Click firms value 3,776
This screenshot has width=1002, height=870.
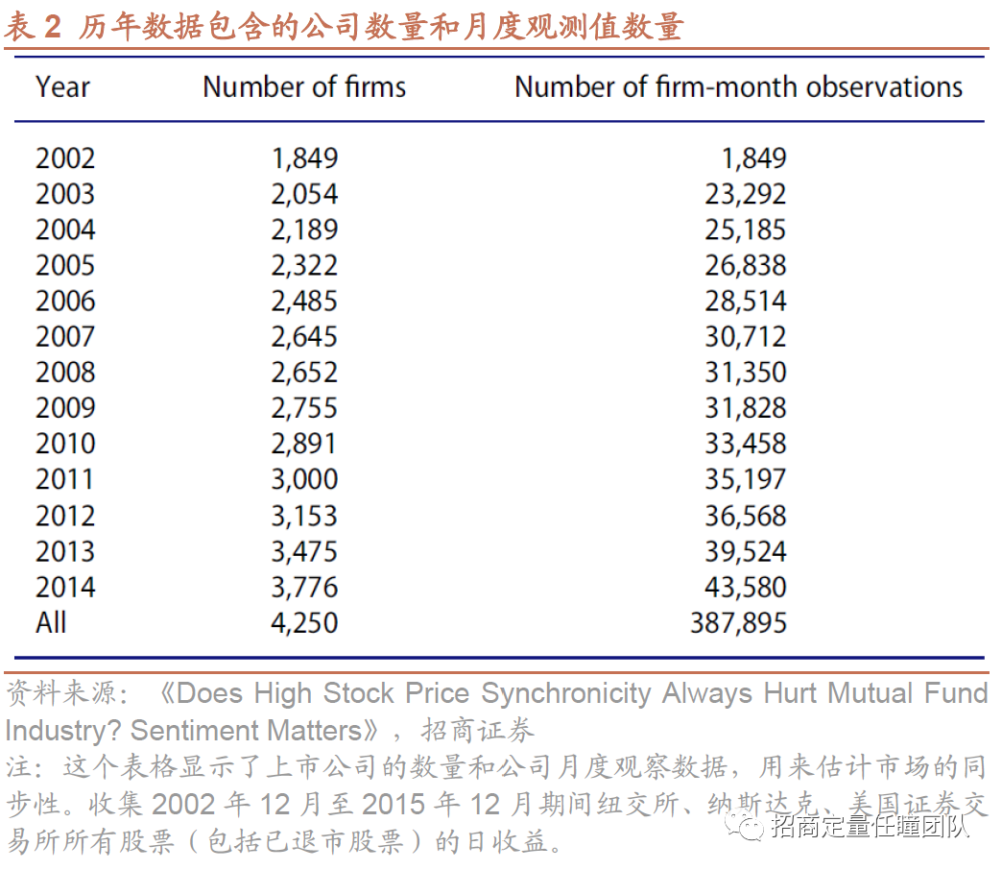tap(304, 588)
